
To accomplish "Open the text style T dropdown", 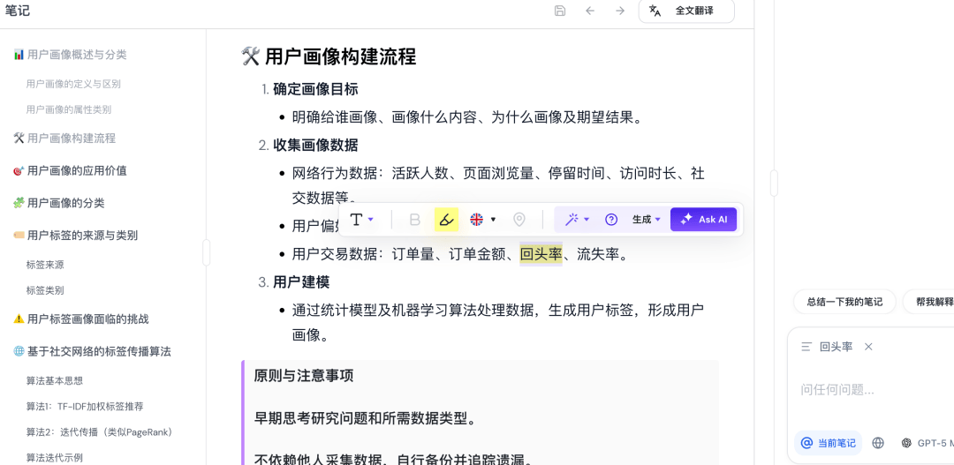I will pyautogui.click(x=362, y=220).
